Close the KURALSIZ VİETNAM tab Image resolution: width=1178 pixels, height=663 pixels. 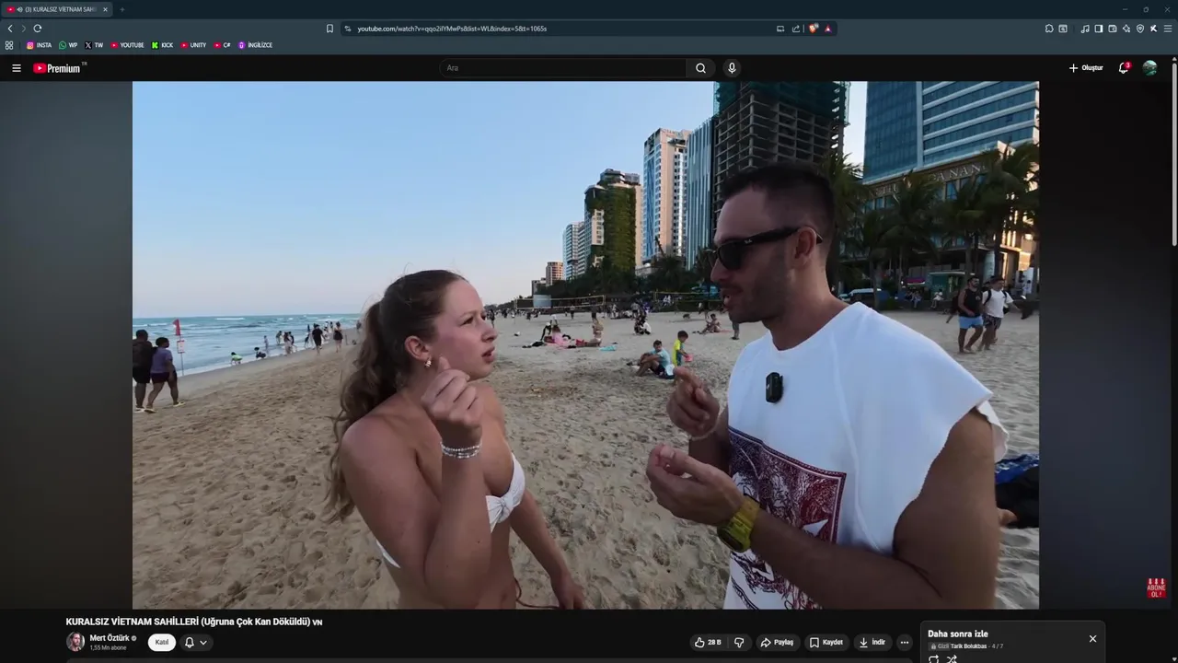[105, 9]
